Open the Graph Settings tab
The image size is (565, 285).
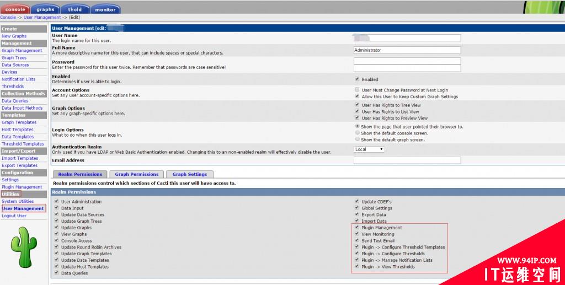click(x=190, y=174)
